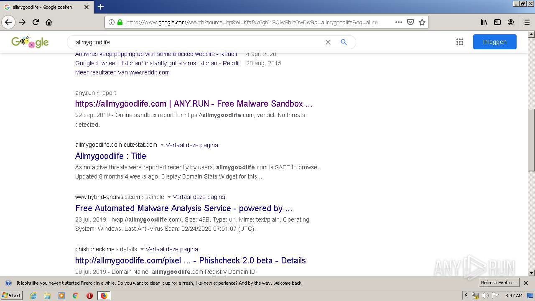Bookmark this page with the star

click(x=422, y=22)
